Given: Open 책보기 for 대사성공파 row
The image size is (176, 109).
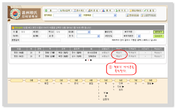Looking at the screenshot, I should 119,53.
